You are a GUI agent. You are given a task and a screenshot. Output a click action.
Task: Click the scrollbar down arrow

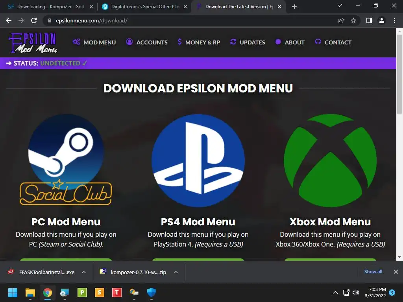pyautogui.click(x=399, y=257)
